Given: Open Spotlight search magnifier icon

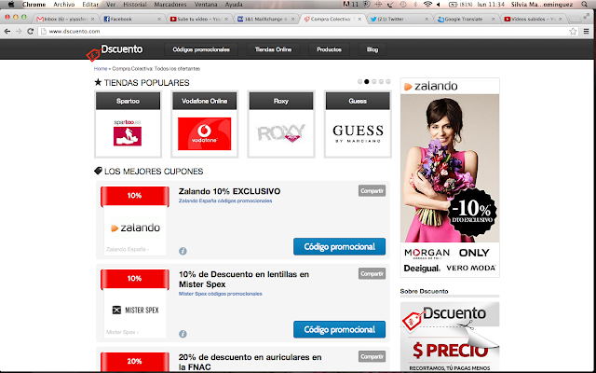Looking at the screenshot, I should [585, 5].
